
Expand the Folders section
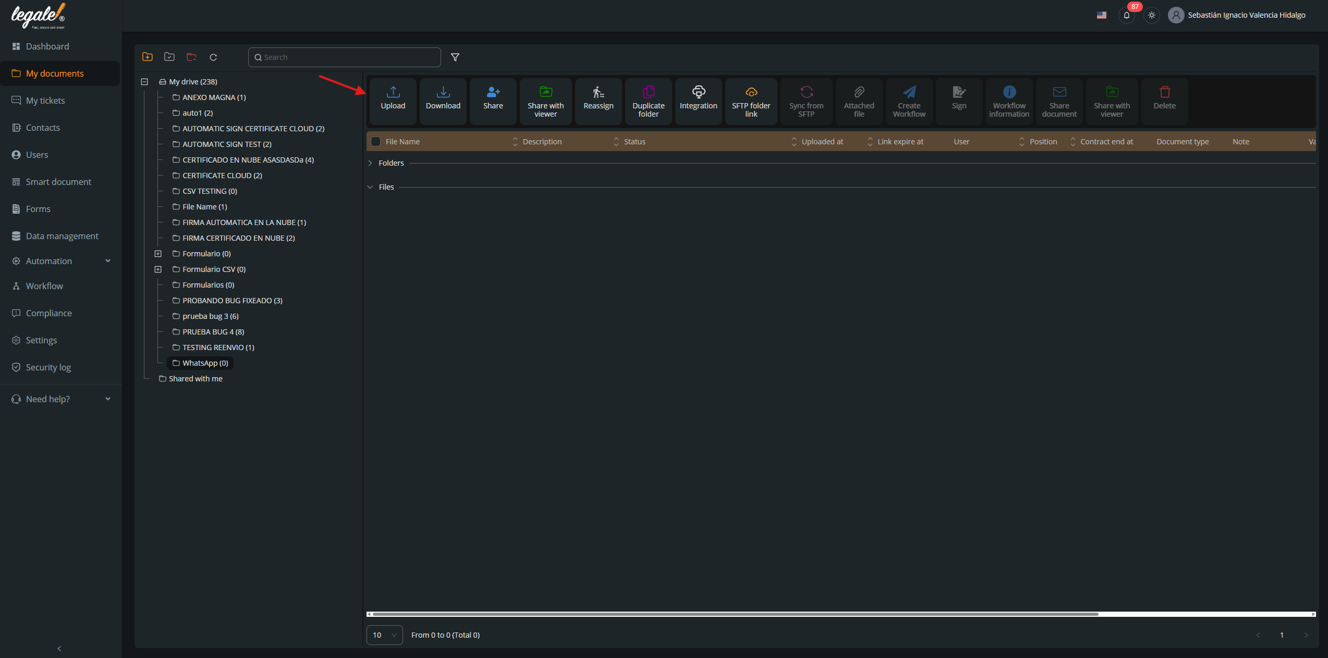coord(370,163)
